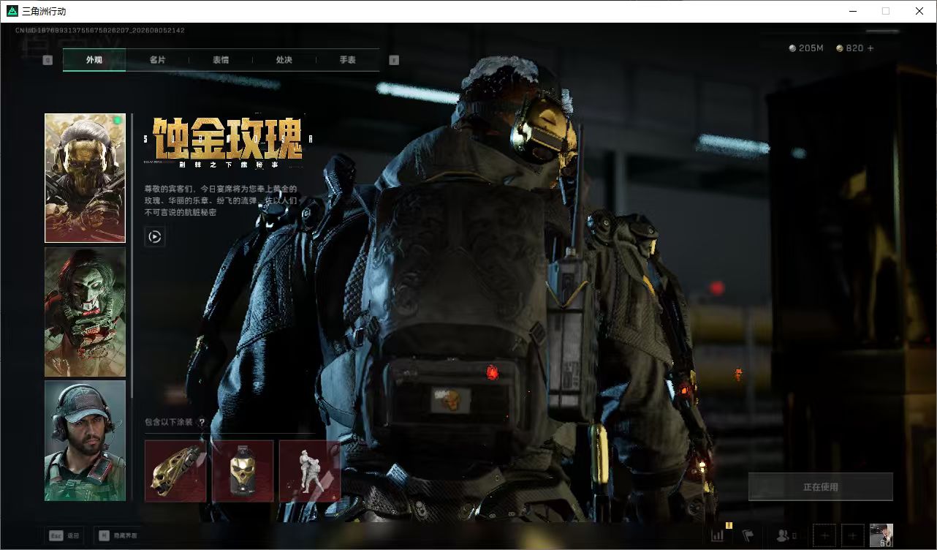The image size is (937, 550).
Task: Click the 820 gold currency balance
Action: 849,48
